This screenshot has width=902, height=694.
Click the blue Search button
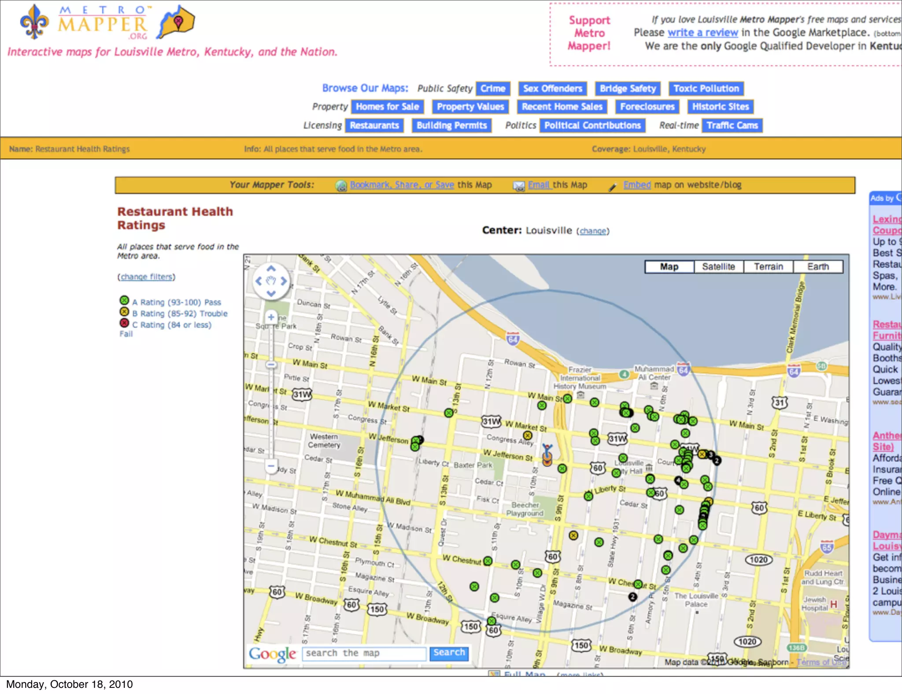449,653
